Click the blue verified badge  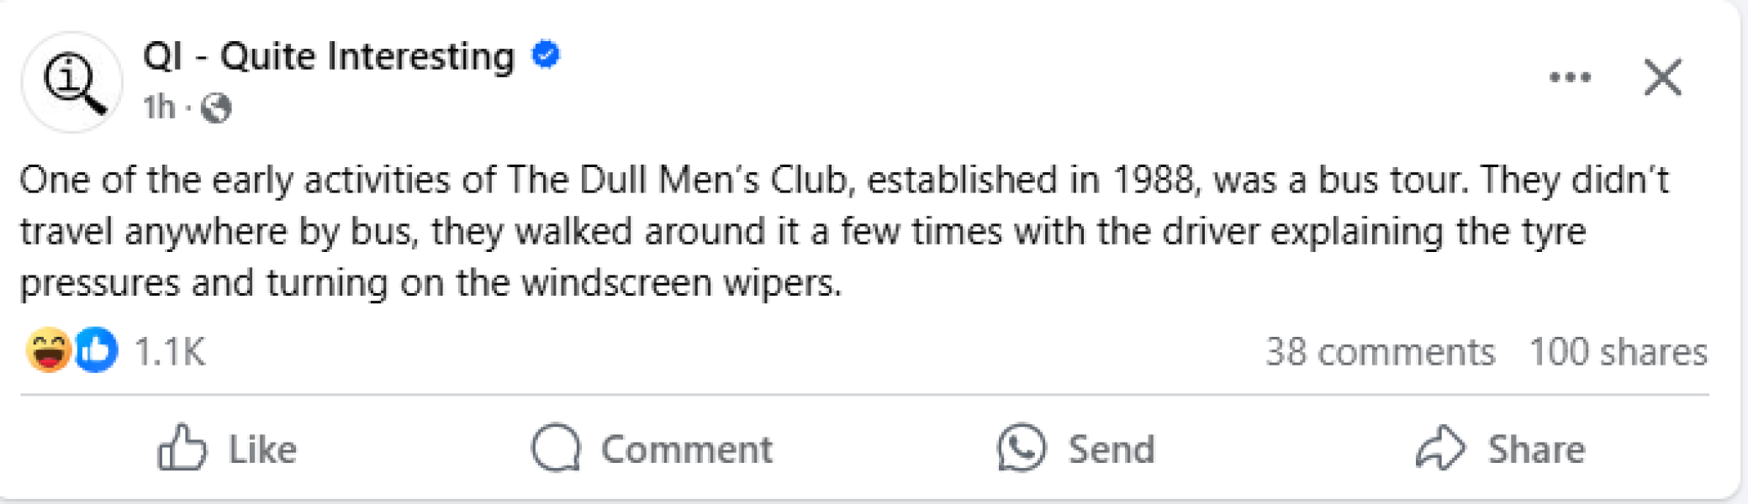point(547,55)
